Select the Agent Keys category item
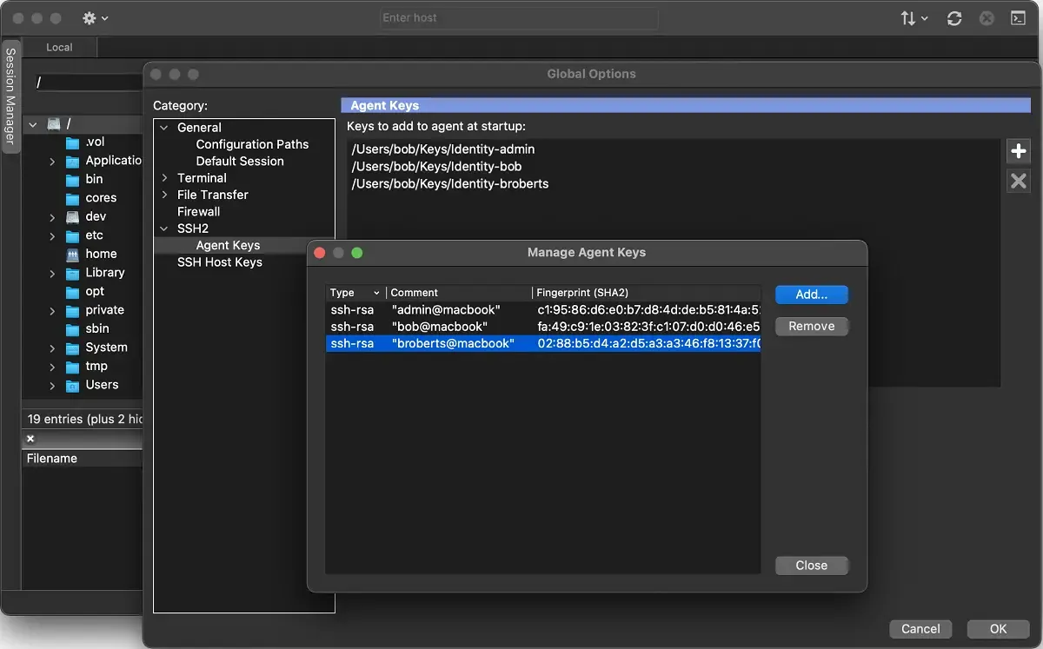The width and height of the screenshot is (1043, 649). 228,245
